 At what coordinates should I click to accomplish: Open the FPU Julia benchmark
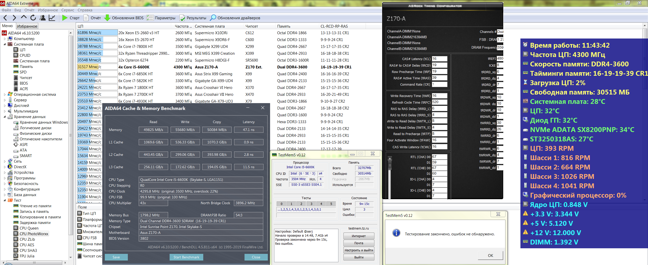27,256
